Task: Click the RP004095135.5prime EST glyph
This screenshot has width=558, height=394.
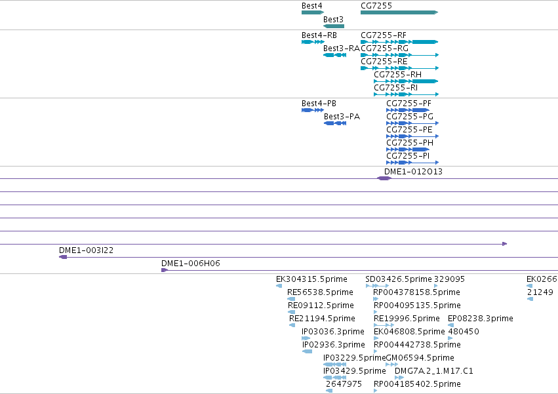Action: 376,312
